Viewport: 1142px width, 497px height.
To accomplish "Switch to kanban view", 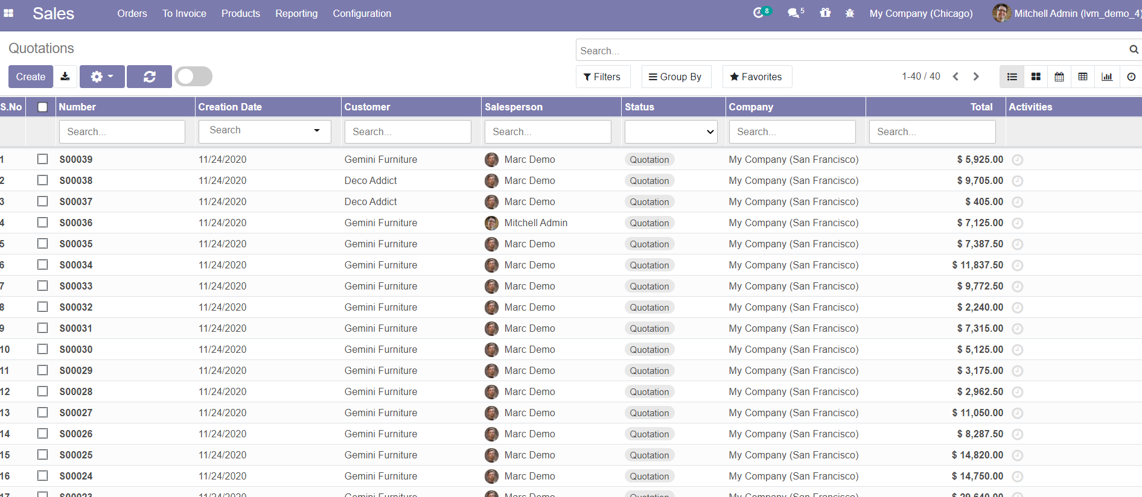I will [1036, 77].
